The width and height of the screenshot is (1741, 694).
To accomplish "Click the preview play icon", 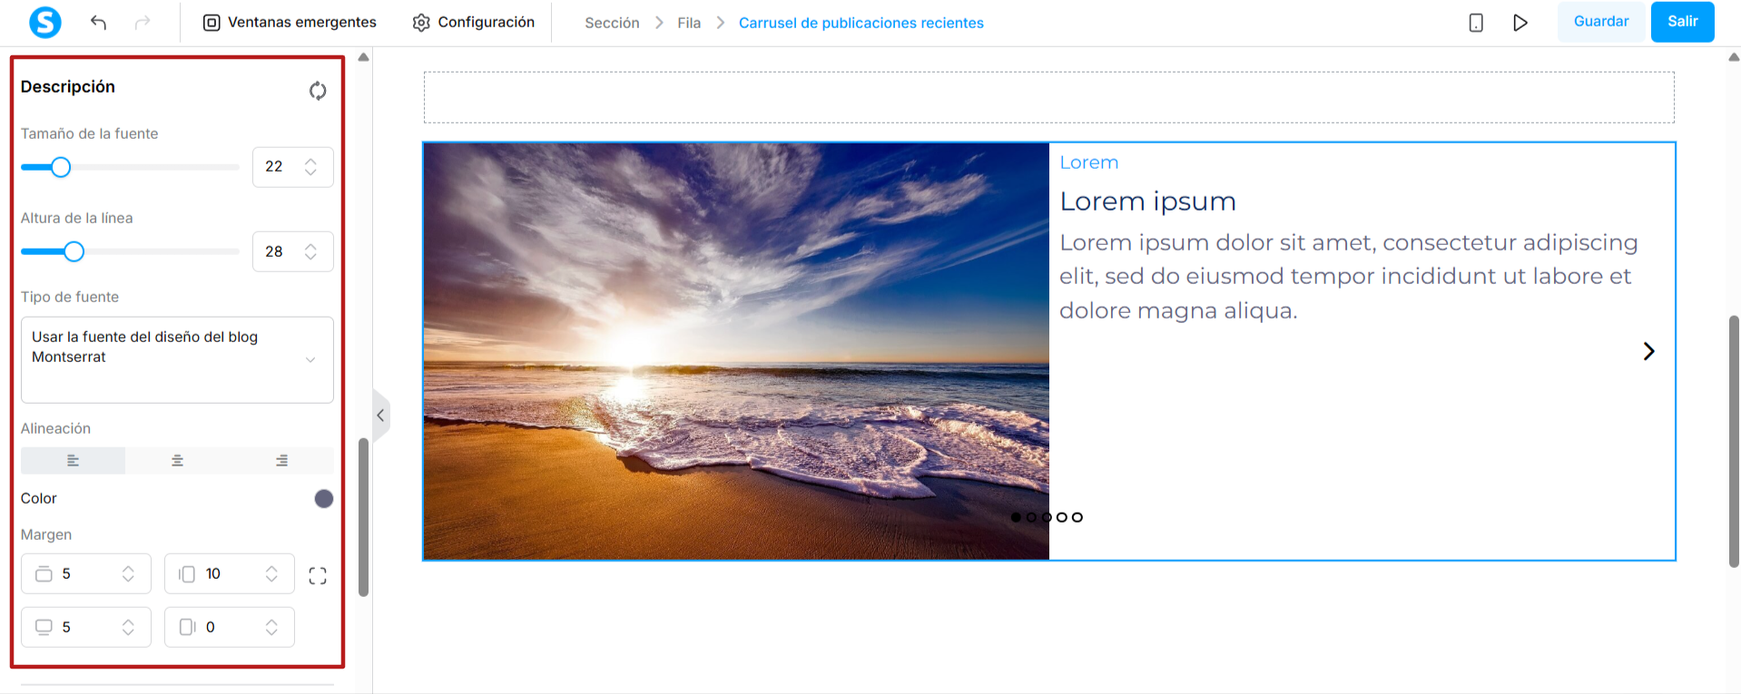I will point(1520,23).
